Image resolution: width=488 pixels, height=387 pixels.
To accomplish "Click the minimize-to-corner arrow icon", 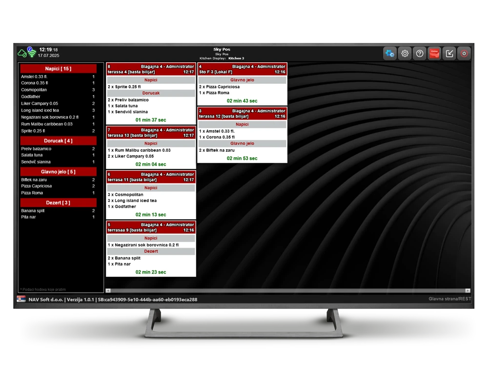I will (449, 54).
